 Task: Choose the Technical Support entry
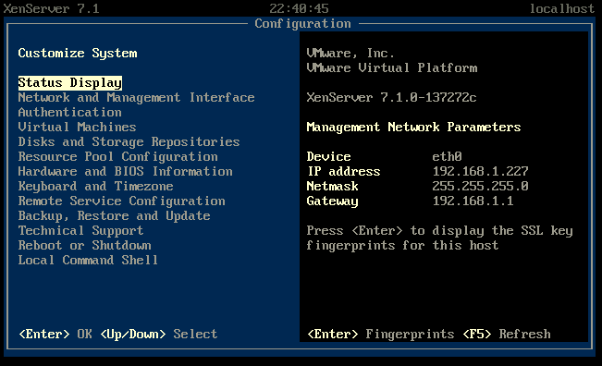coord(80,230)
